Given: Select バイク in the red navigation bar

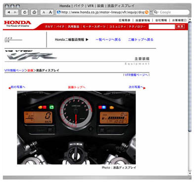Looking at the screenshot, I should point(60,27).
